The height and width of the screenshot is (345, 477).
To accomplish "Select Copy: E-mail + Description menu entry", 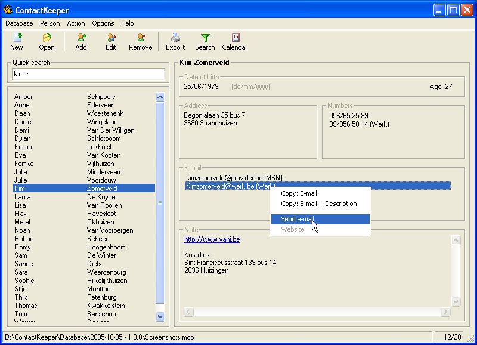I will pos(318,204).
